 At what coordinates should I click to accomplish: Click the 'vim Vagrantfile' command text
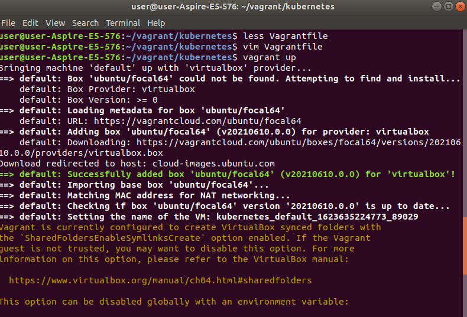pyautogui.click(x=283, y=47)
